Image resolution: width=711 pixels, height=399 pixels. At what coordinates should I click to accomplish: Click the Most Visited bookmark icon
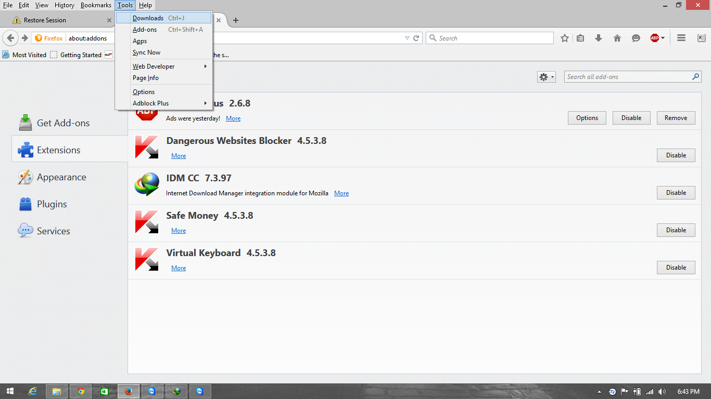point(6,55)
